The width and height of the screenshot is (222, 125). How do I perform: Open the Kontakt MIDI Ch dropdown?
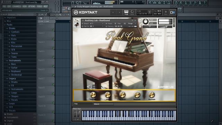pyautogui.click(x=93, y=26)
